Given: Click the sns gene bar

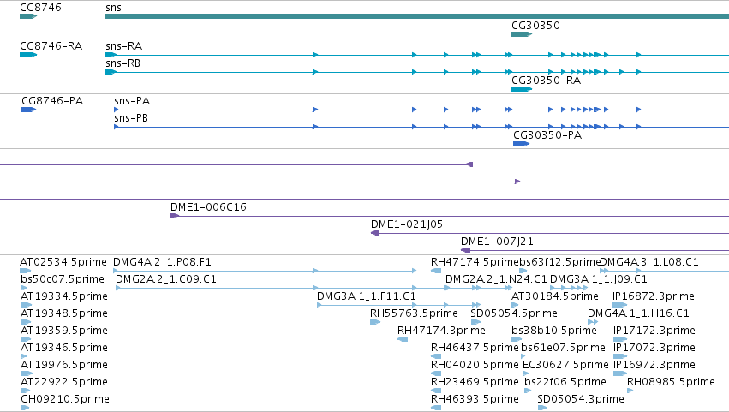Looking at the screenshot, I should tap(417, 16).
